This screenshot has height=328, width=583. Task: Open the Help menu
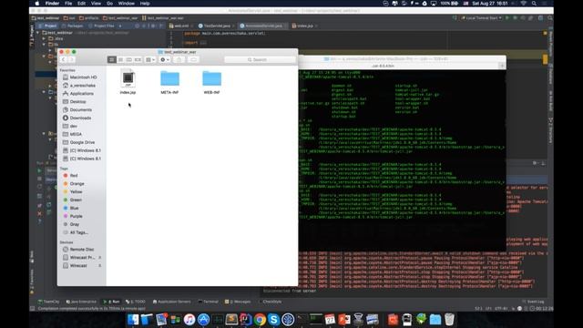[145, 4]
